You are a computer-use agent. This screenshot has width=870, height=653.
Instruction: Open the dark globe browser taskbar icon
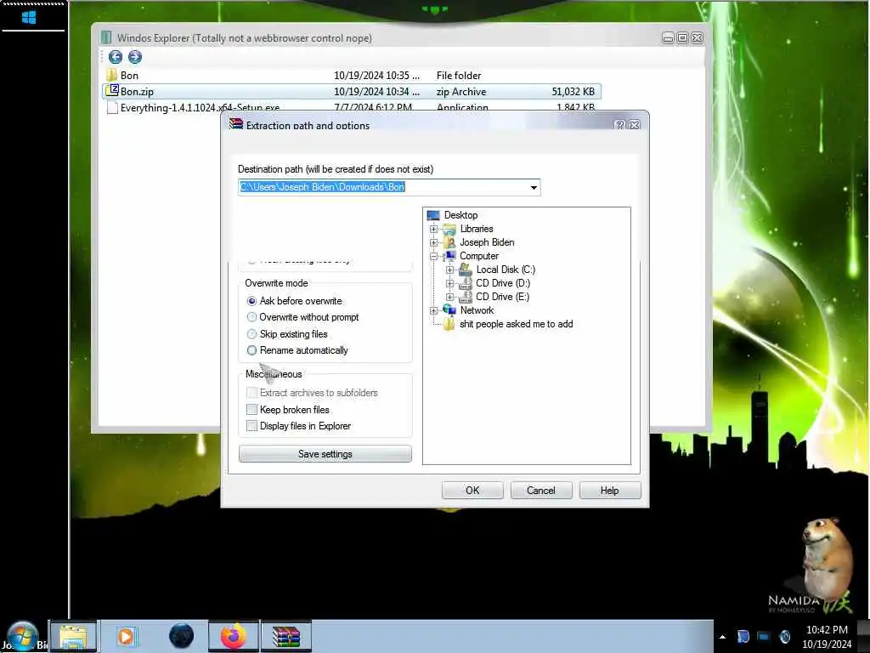click(182, 636)
